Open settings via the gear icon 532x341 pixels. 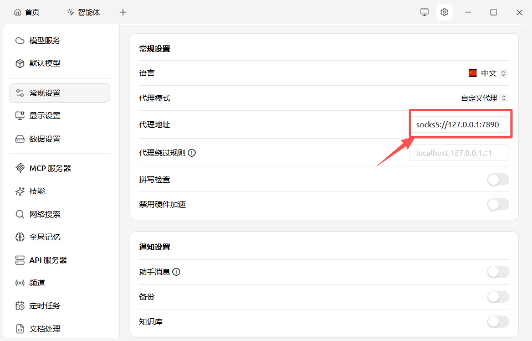click(x=444, y=12)
